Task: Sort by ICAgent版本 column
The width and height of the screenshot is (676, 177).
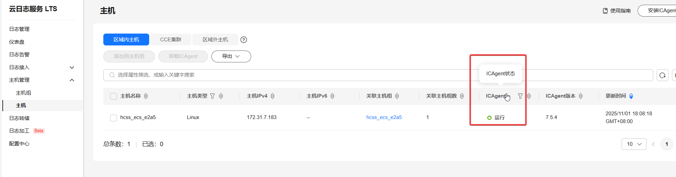Action: point(580,96)
